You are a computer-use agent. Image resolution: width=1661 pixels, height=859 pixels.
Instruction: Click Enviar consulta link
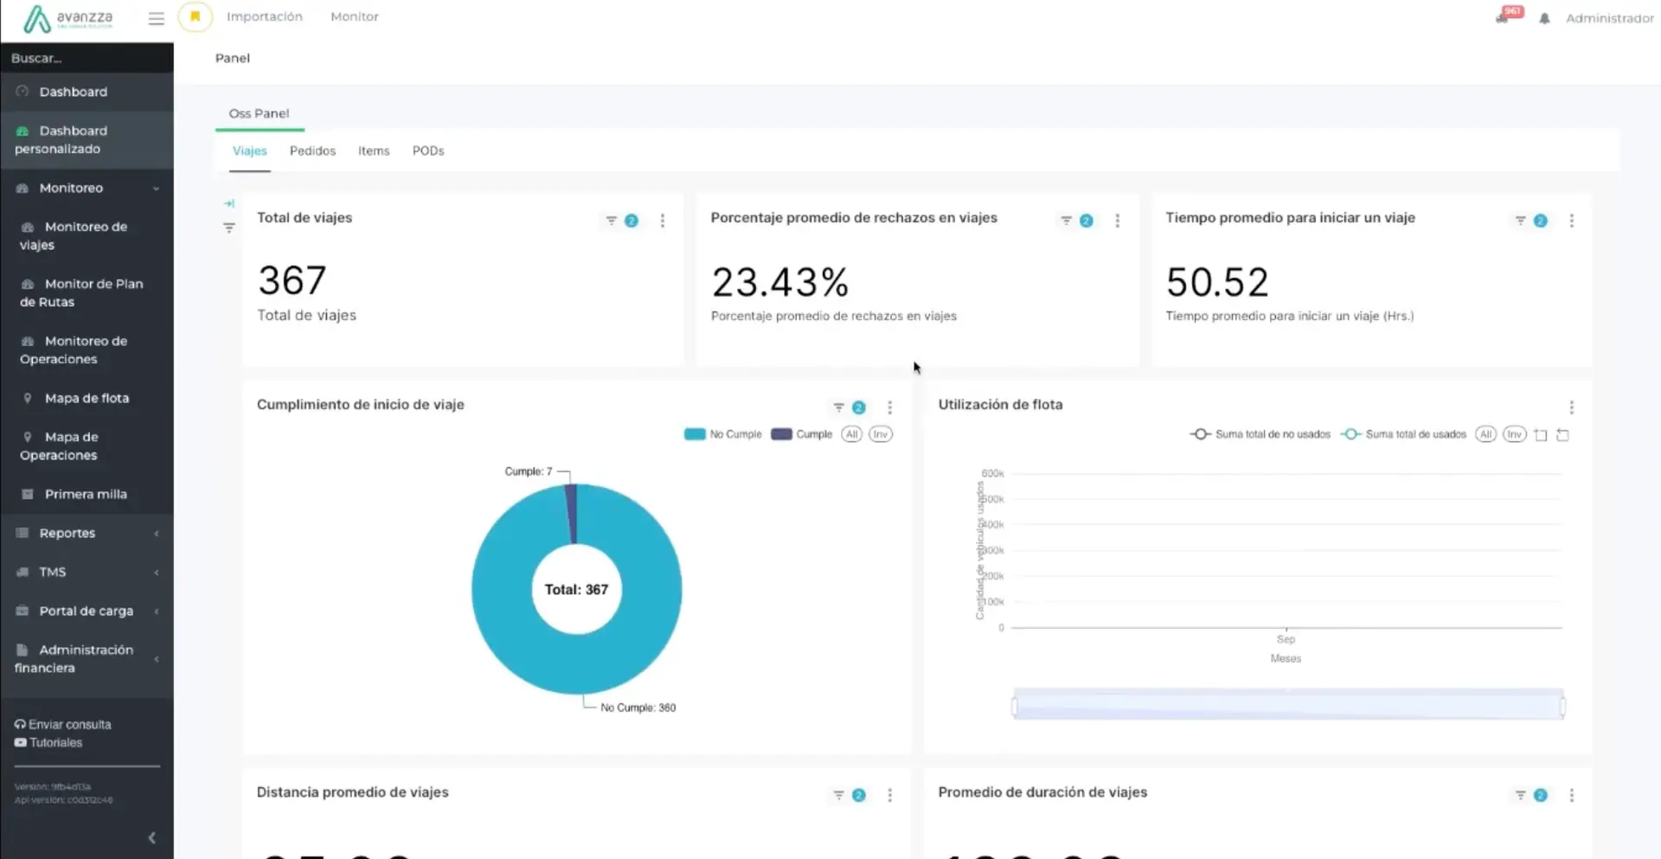pos(69,724)
